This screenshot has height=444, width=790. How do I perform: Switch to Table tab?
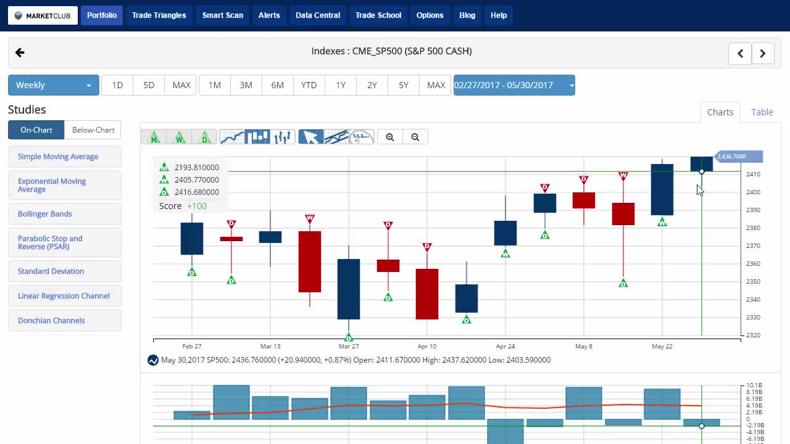[x=762, y=112]
